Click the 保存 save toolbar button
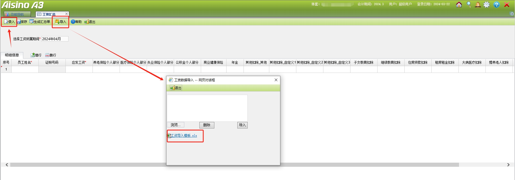 22,22
